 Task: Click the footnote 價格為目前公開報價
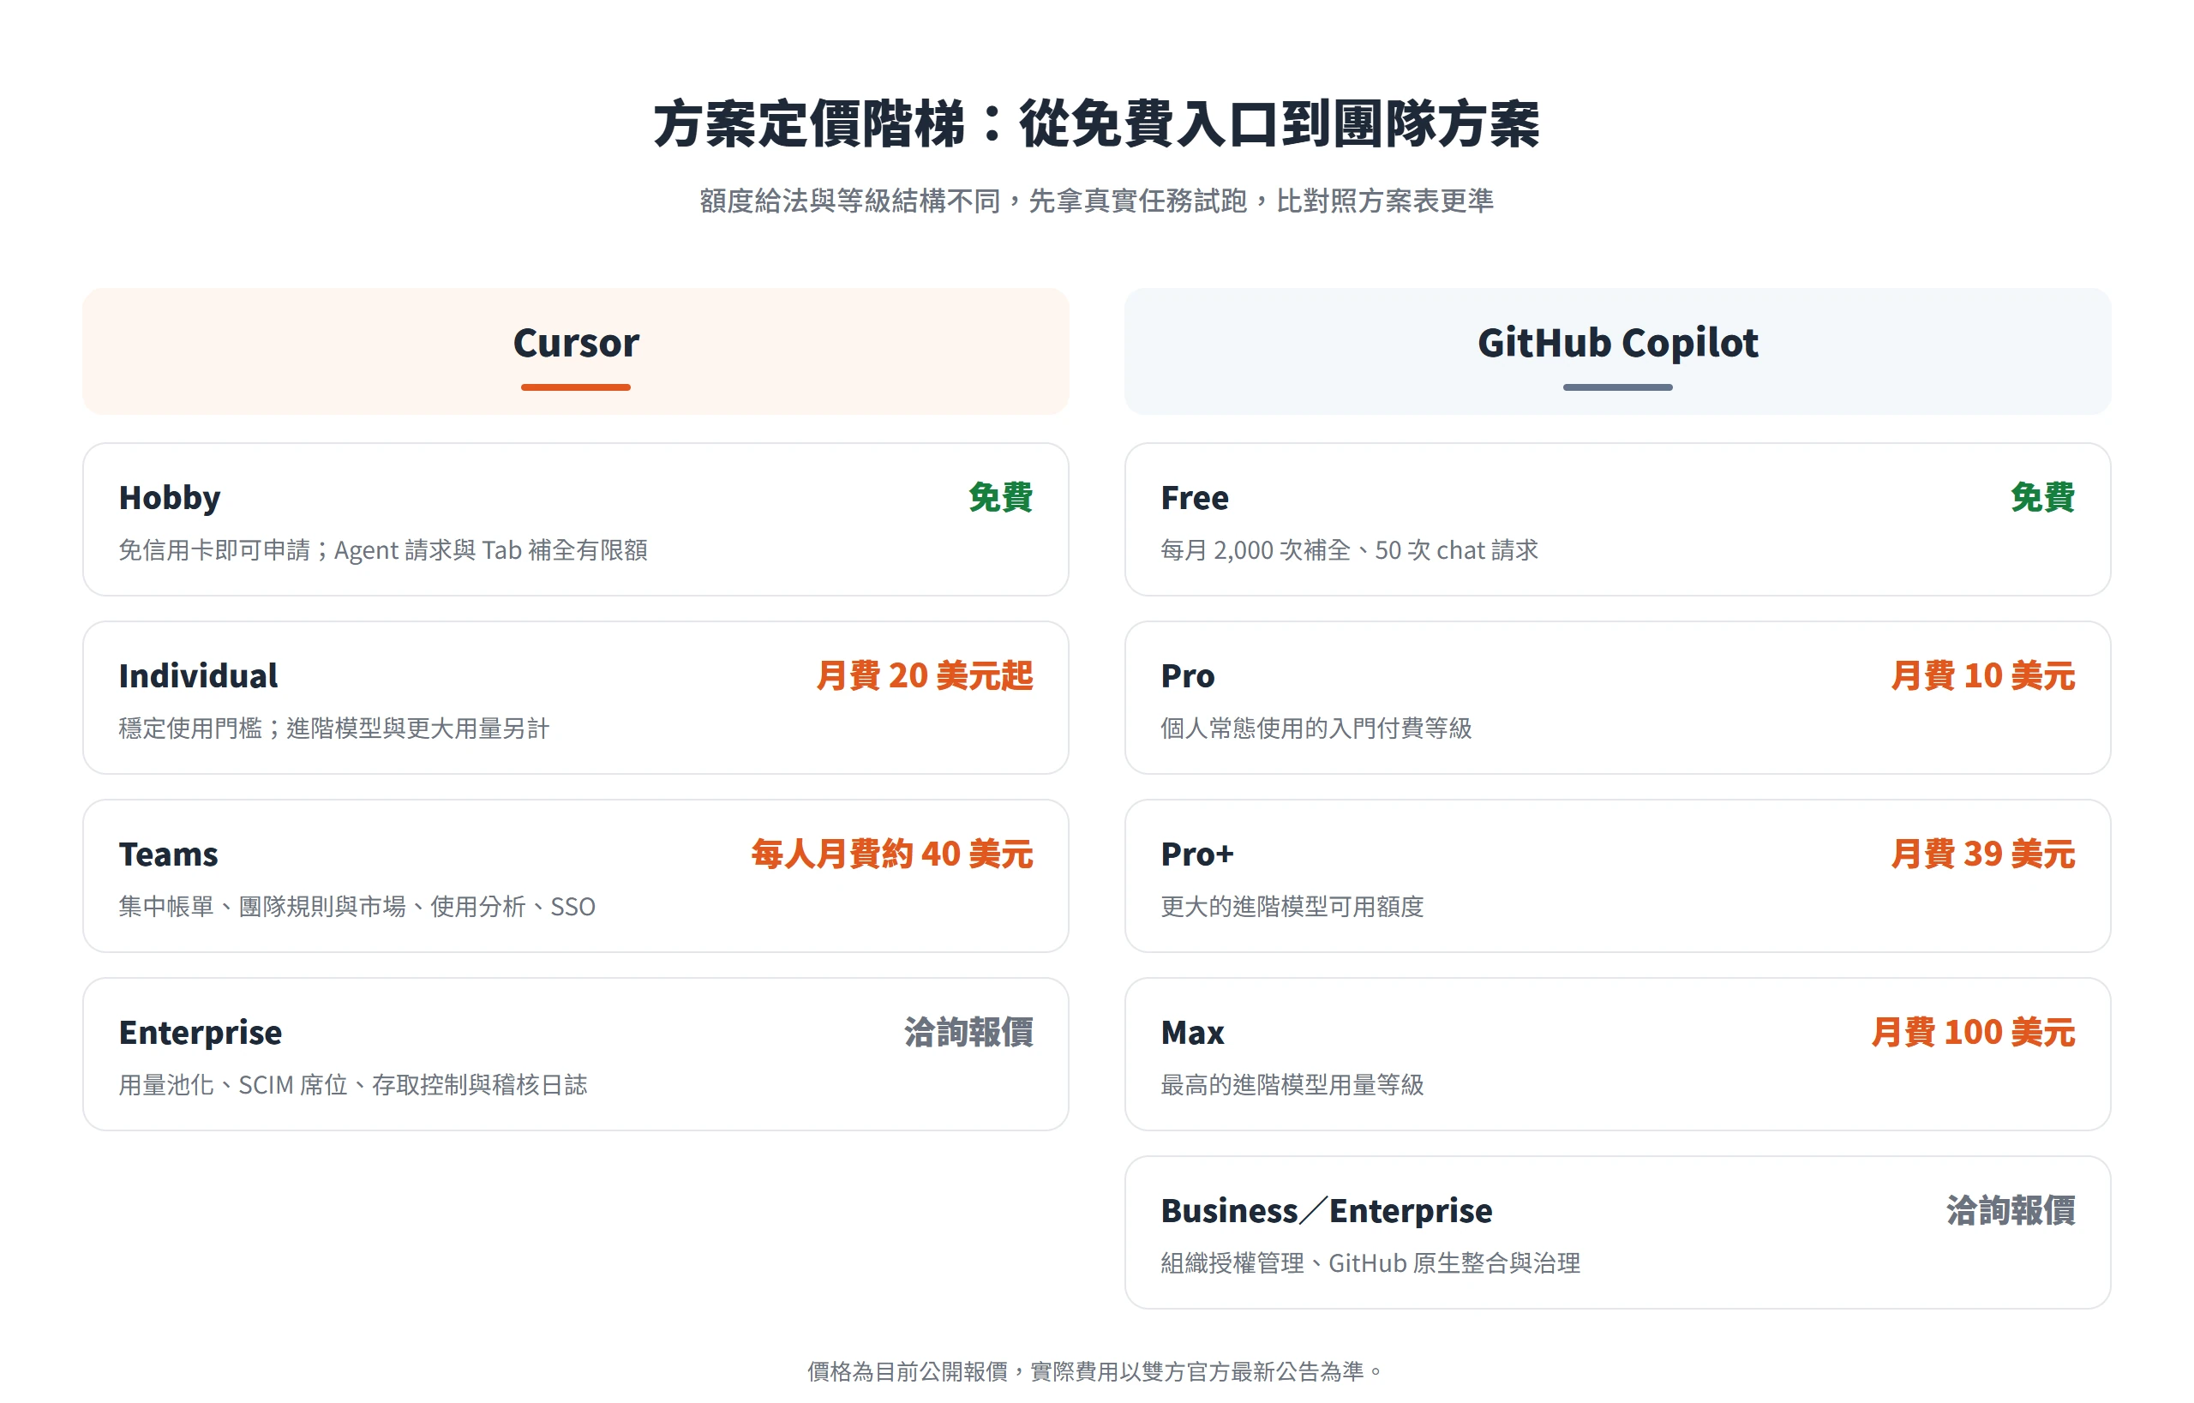click(1096, 1371)
